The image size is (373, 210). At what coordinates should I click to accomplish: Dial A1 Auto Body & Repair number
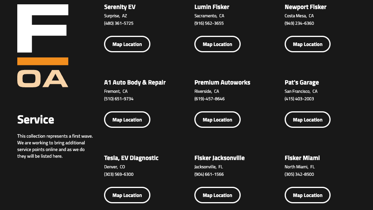click(119, 99)
